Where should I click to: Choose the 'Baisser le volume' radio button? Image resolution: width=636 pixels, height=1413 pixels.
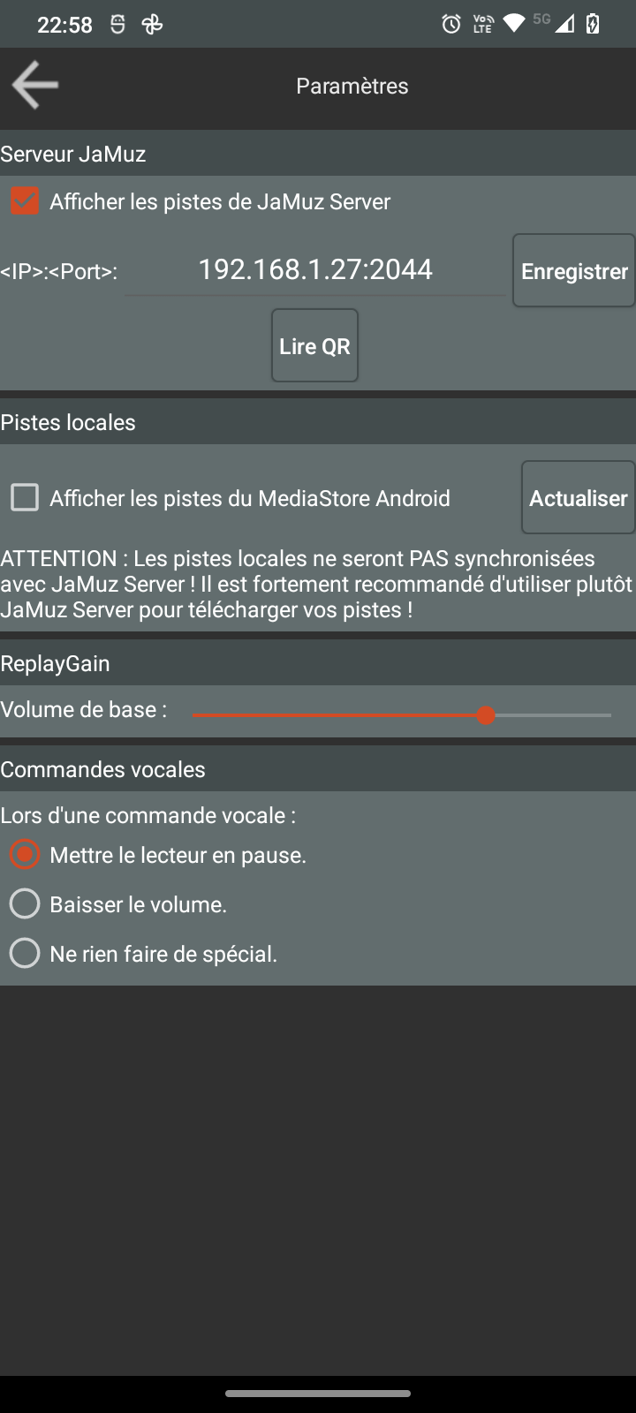pyautogui.click(x=25, y=904)
